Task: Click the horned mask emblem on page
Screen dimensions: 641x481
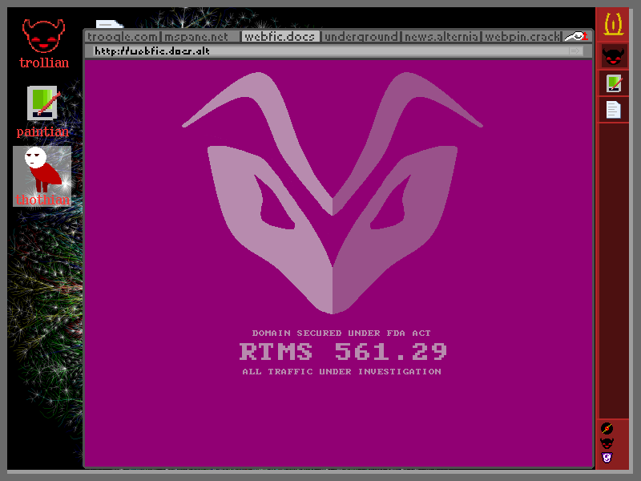Action: pos(333,193)
